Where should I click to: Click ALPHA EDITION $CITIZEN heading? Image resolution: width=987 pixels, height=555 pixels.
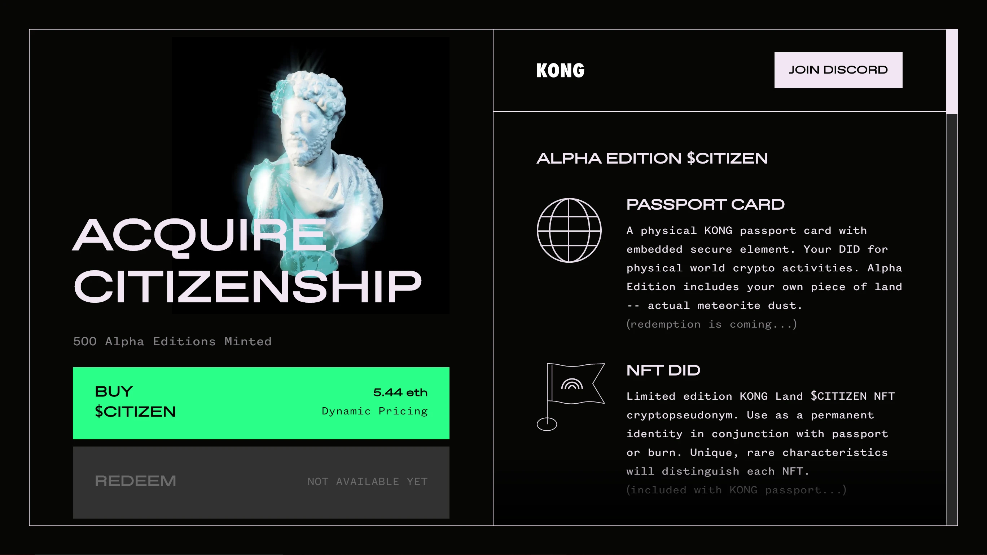pyautogui.click(x=652, y=158)
